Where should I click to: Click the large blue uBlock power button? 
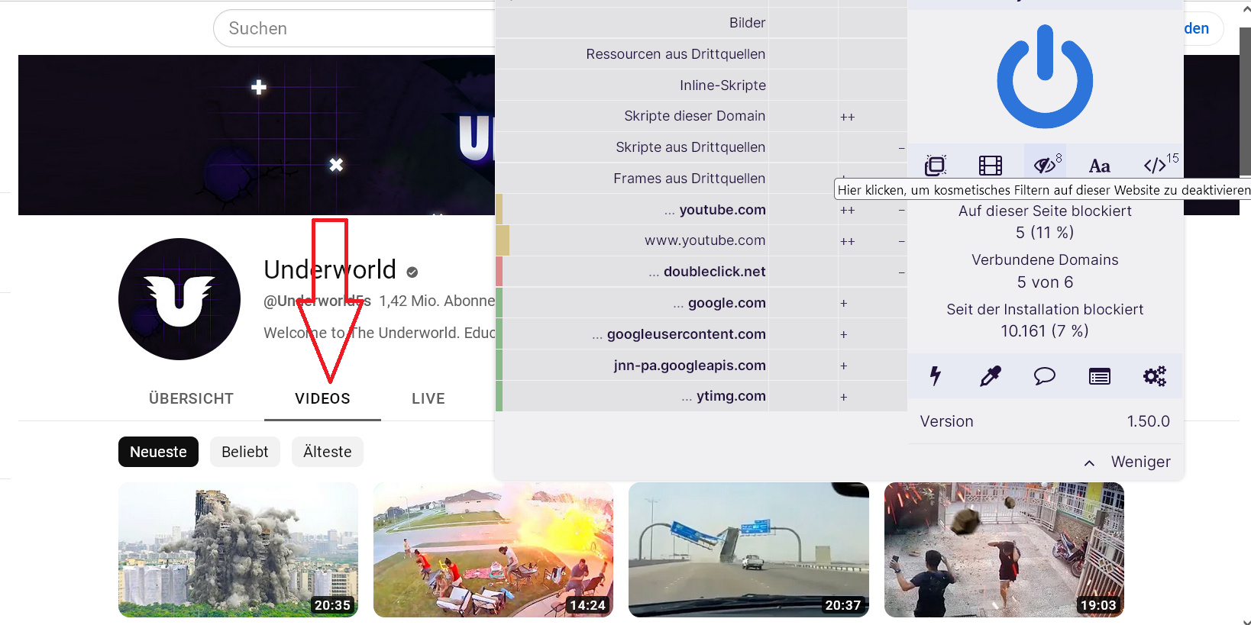click(x=1045, y=76)
